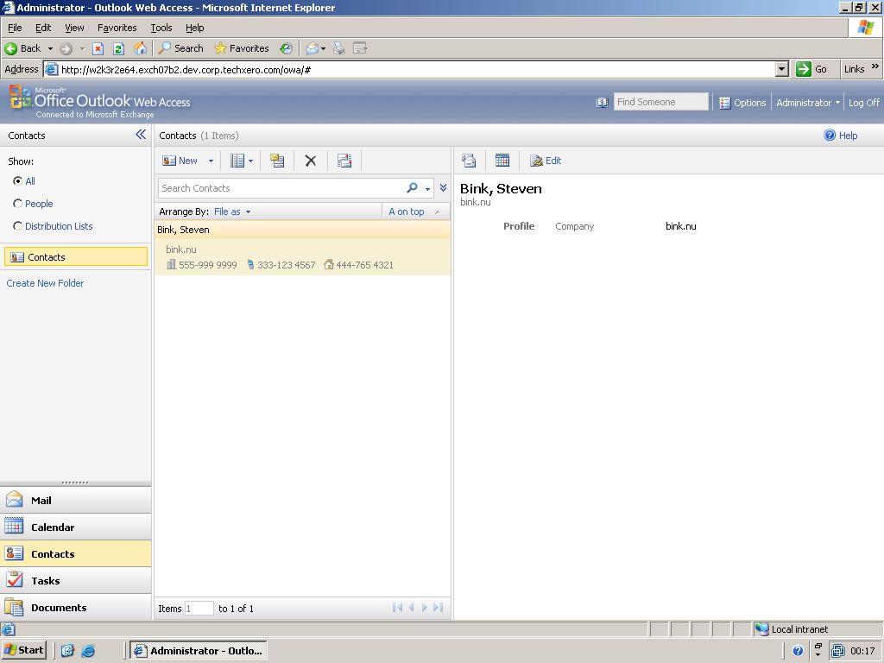This screenshot has height=663, width=884.
Task: Open the New item dropdown arrow
Action: pos(211,161)
